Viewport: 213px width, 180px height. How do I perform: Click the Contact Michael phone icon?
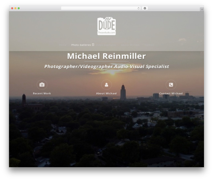171,85
